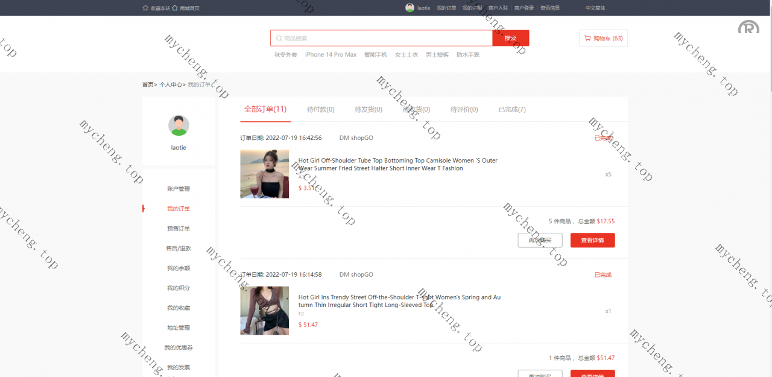
Task: Switch to the 已完成(7) tab
Action: 512,109
